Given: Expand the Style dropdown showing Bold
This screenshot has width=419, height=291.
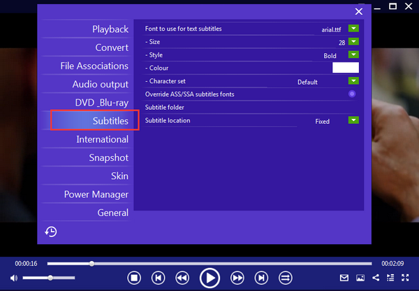Looking at the screenshot, I should click(x=353, y=55).
